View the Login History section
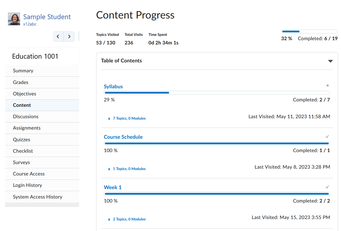This screenshot has width=341, height=231. click(x=27, y=185)
